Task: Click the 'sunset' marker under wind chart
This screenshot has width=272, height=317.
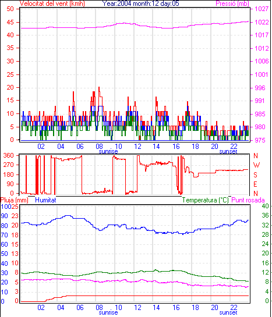Action: [x=228, y=151]
